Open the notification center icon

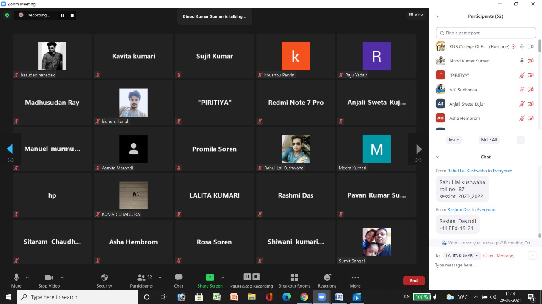[x=531, y=297]
